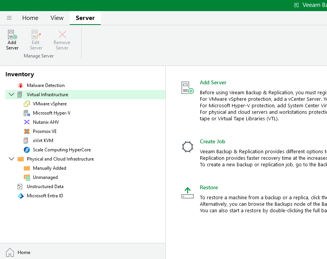
Task: Collapse Physical and Cloud Infrastructure node
Action: tap(11, 159)
